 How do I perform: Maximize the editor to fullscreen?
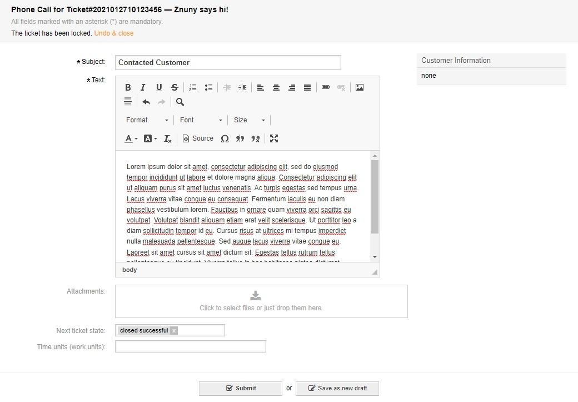274,138
